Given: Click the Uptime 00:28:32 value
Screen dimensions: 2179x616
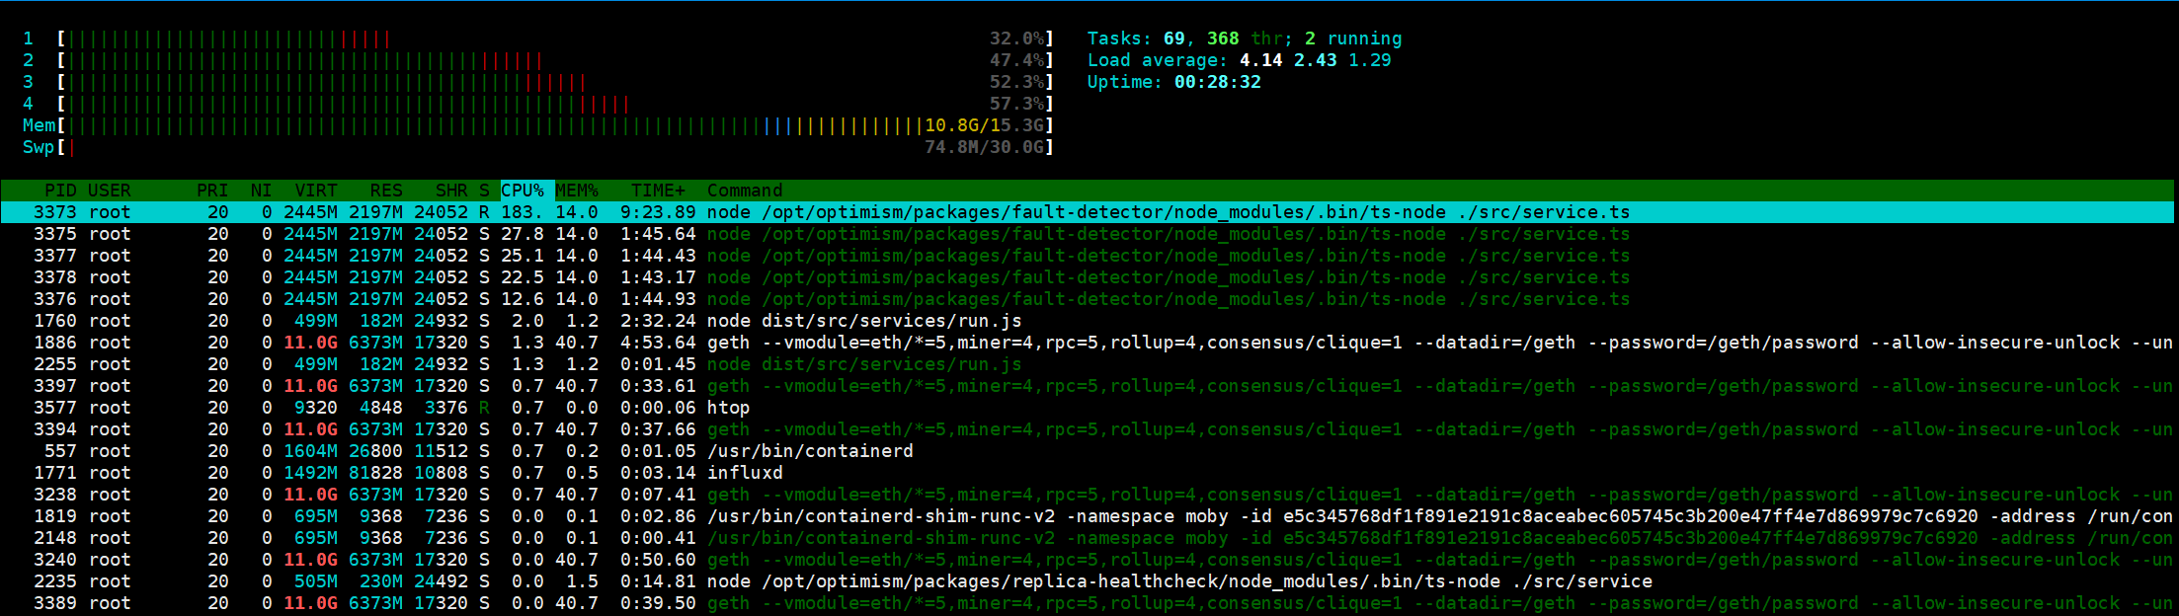Looking at the screenshot, I should 1218,82.
